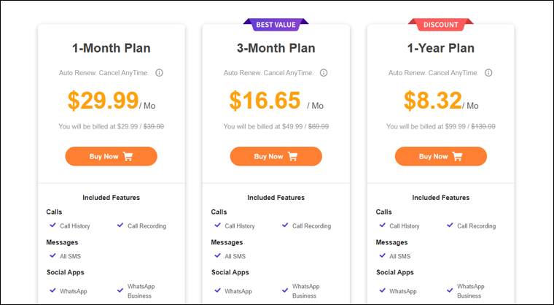Click the purple BEST VALUE ribbon
554x305 pixels.
click(276, 24)
